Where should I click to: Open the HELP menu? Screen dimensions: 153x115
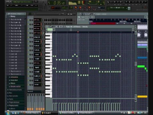36,5
